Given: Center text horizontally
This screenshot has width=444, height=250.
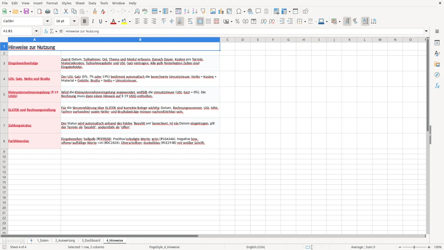Looking at the screenshot, I should click(x=145, y=21).
